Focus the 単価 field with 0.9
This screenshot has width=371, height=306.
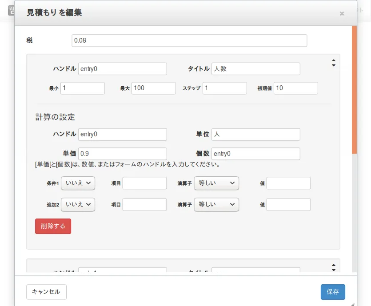pos(123,154)
